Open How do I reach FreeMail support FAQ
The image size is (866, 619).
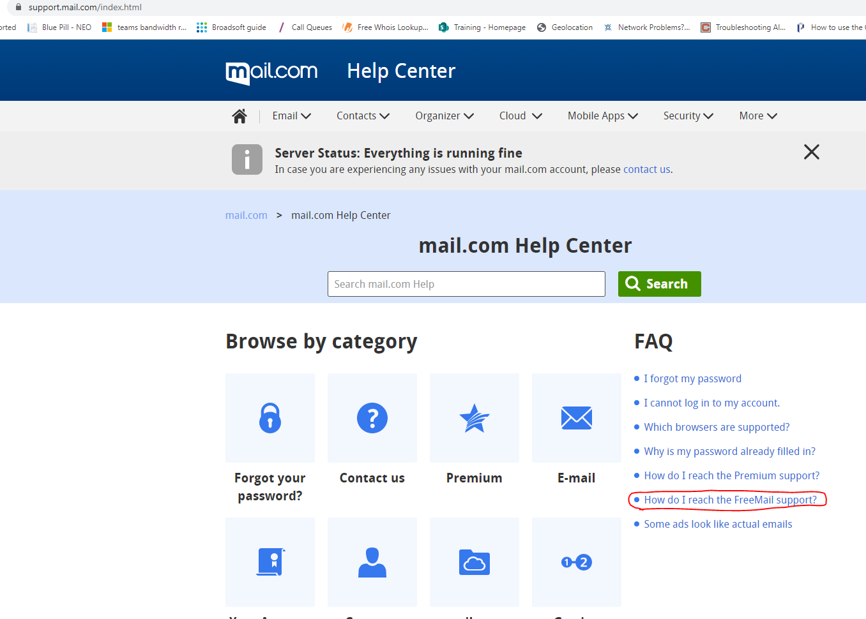point(730,500)
